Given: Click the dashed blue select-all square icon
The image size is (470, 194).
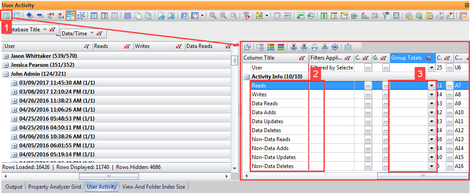Looking at the screenshot, I should click(x=127, y=15).
